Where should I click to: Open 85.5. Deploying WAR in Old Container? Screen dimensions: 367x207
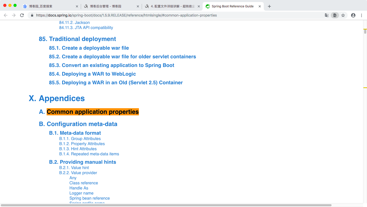point(116,82)
